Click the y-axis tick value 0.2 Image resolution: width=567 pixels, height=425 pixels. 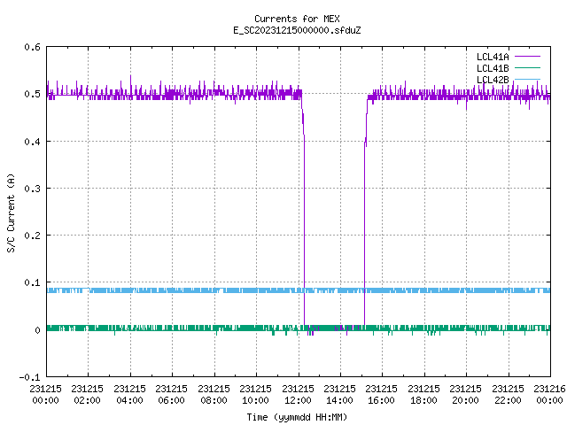[x=32, y=236]
